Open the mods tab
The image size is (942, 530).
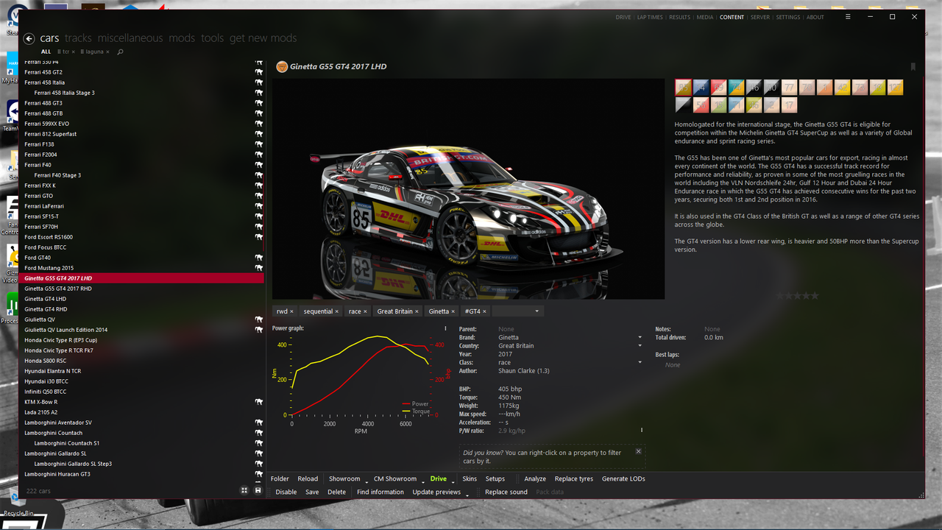(182, 38)
